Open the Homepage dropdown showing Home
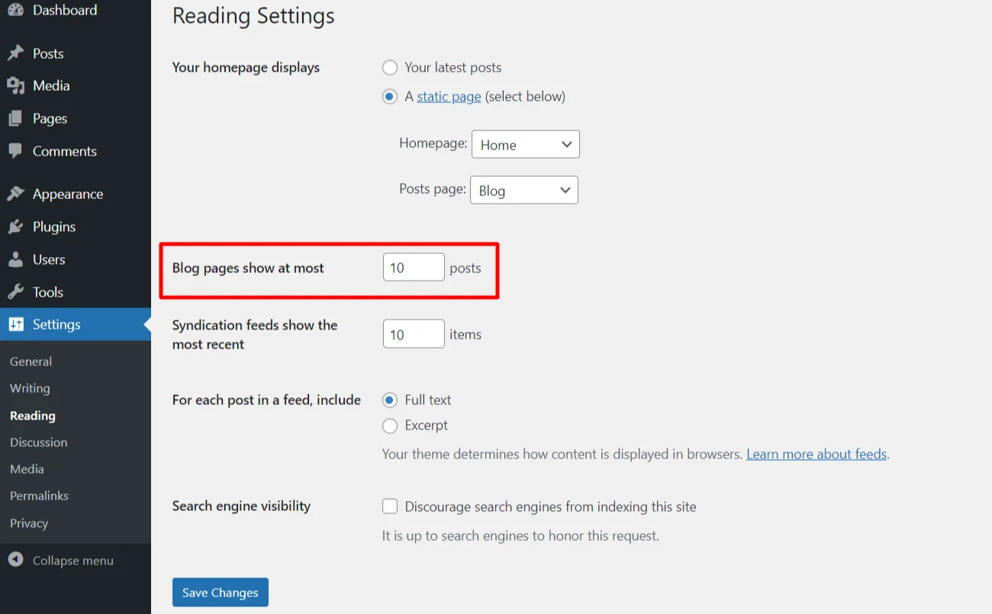992x614 pixels. coord(526,144)
